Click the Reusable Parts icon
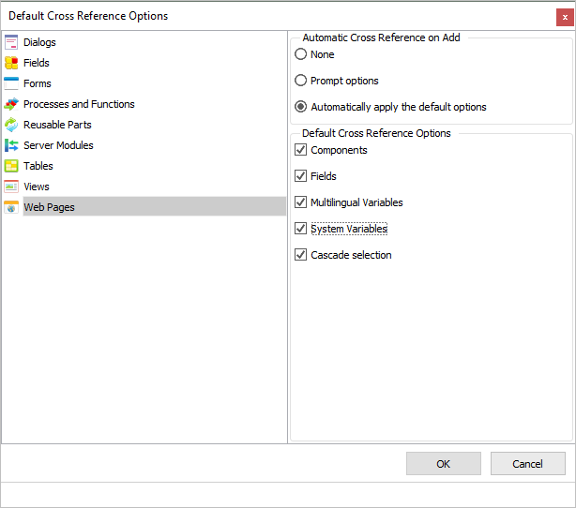The height and width of the screenshot is (508, 576). coord(11,125)
